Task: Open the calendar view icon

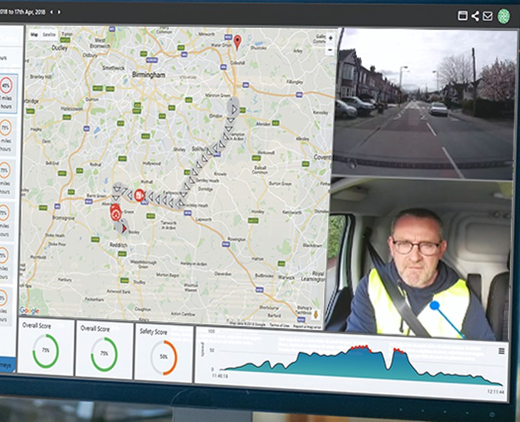Action: click(464, 16)
